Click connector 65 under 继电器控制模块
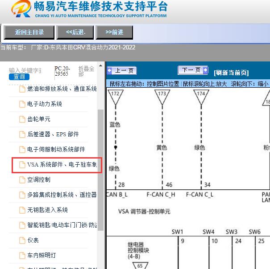The height and width of the screenshot is (269, 270). click(140, 265)
